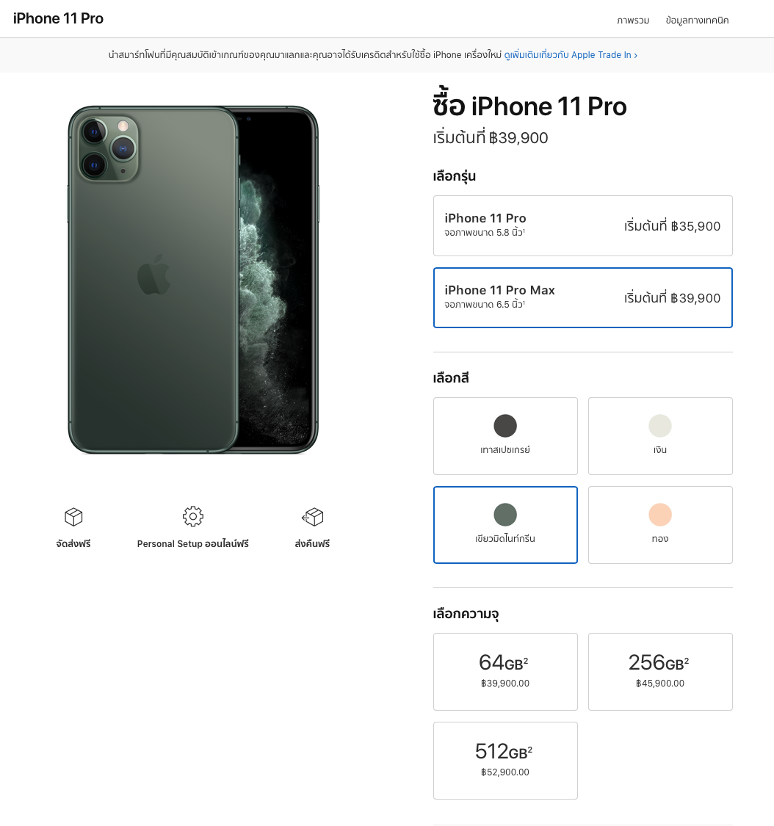Click the gold color circle icon

659,514
